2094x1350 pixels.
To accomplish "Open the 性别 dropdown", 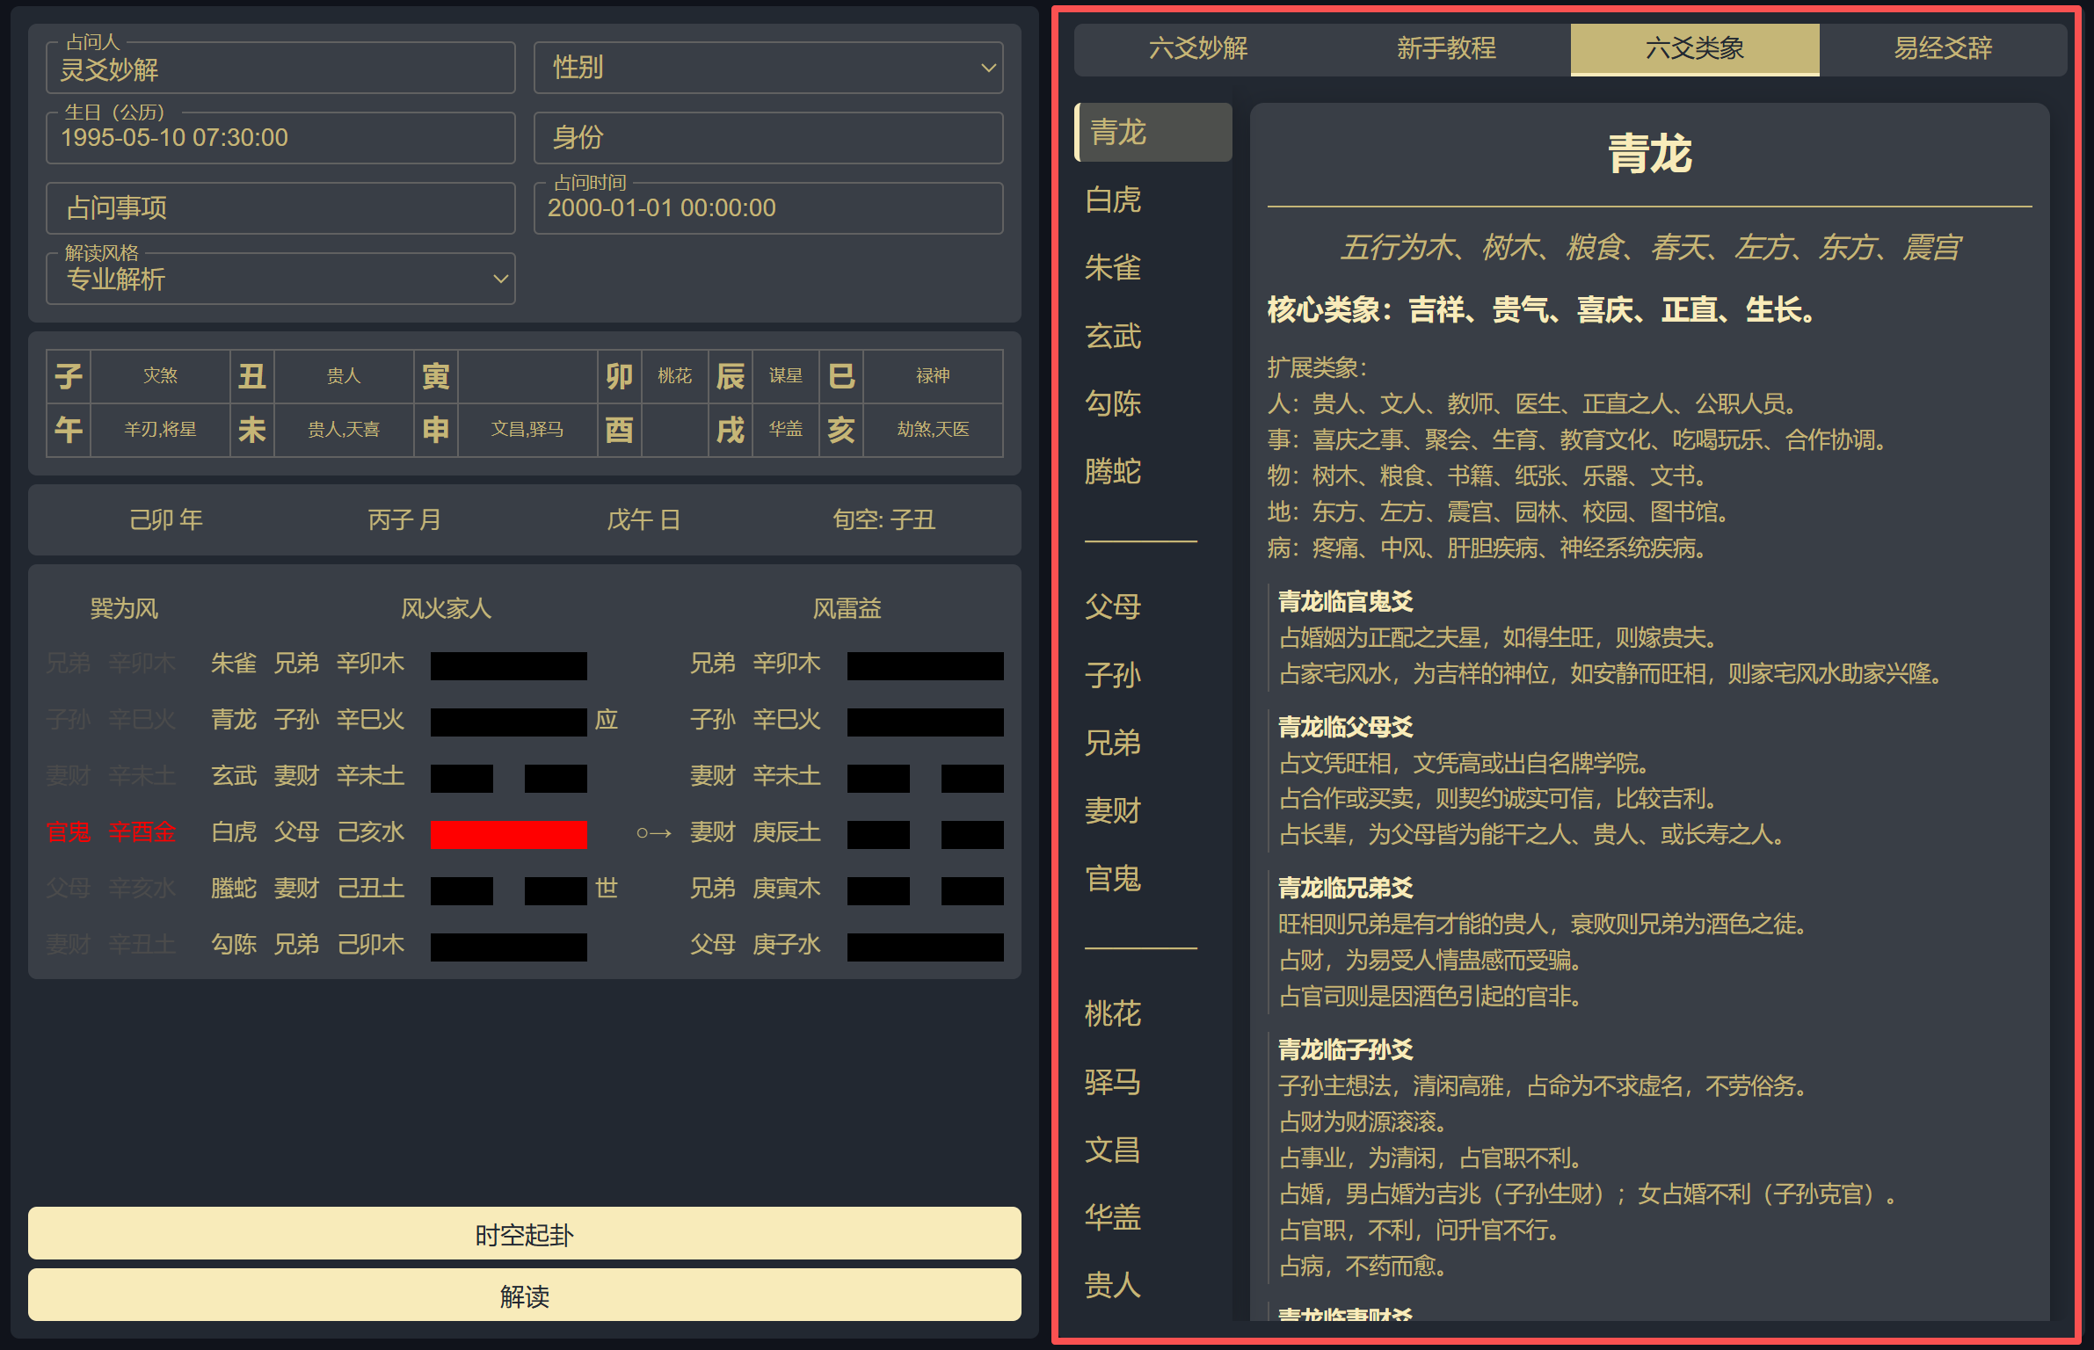I will [767, 68].
